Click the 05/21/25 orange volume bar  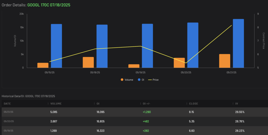225,61
